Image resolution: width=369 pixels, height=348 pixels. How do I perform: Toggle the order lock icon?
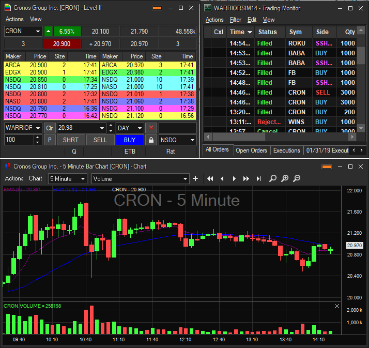point(151,140)
